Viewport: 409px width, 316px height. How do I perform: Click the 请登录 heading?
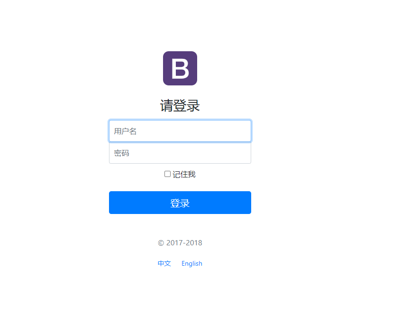(180, 105)
